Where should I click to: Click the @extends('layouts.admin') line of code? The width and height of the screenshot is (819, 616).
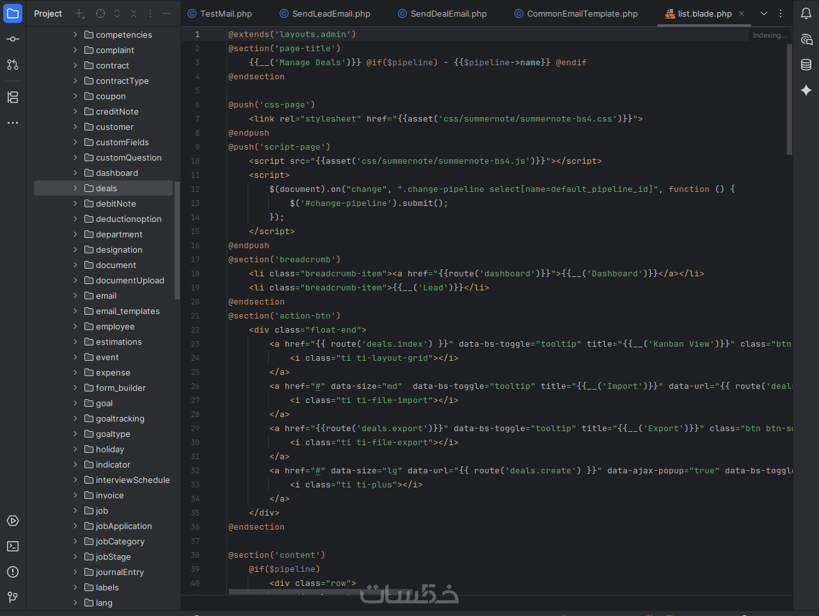[x=292, y=35]
